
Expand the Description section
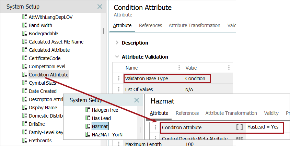(x=117, y=43)
